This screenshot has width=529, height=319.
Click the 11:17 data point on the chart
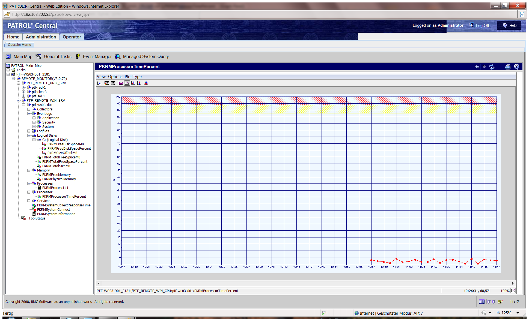click(x=497, y=261)
